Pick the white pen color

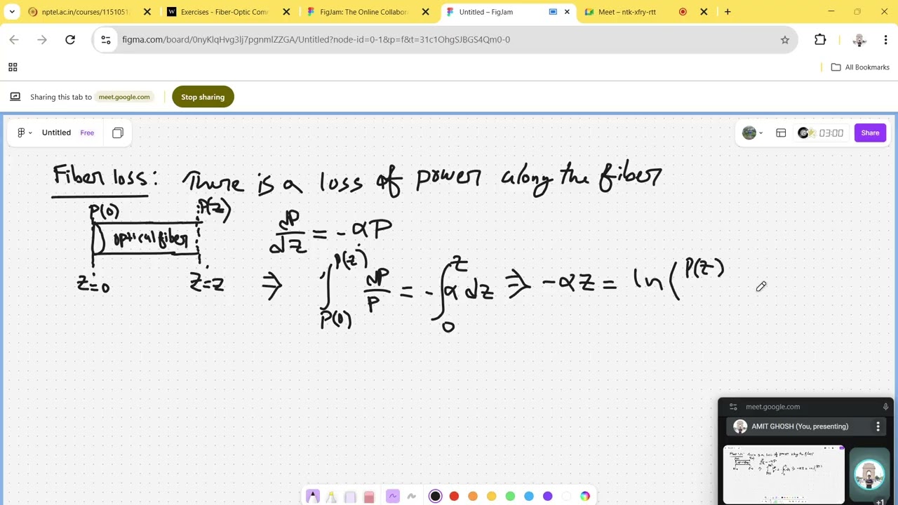(x=566, y=496)
